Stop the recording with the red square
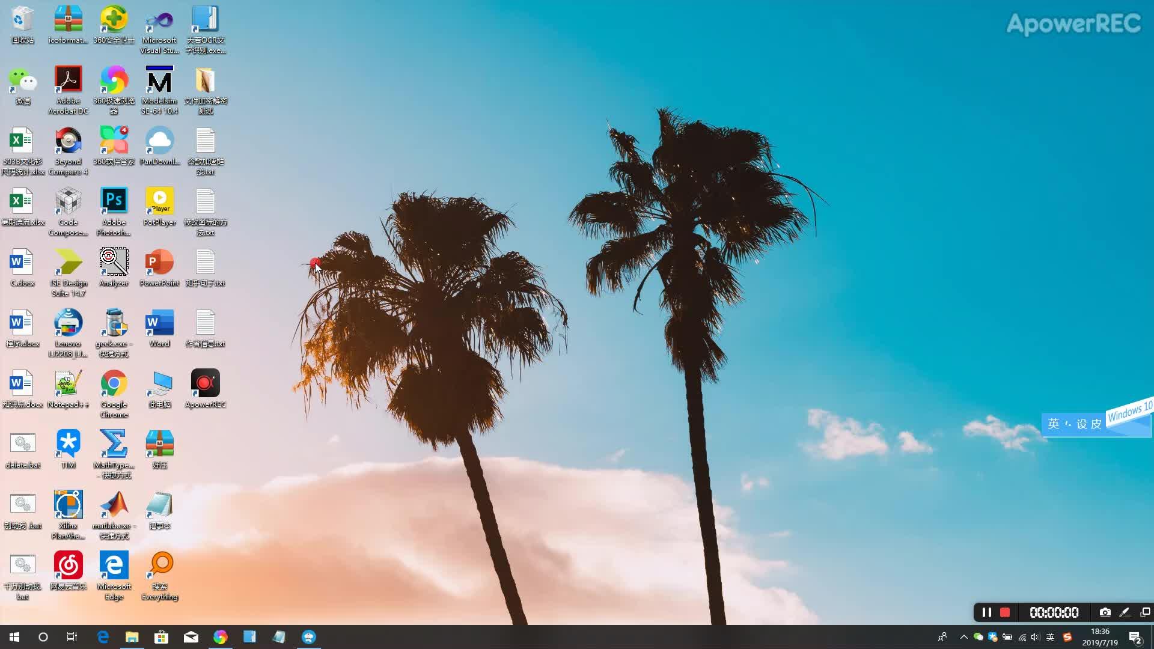1154x649 pixels. (1005, 612)
